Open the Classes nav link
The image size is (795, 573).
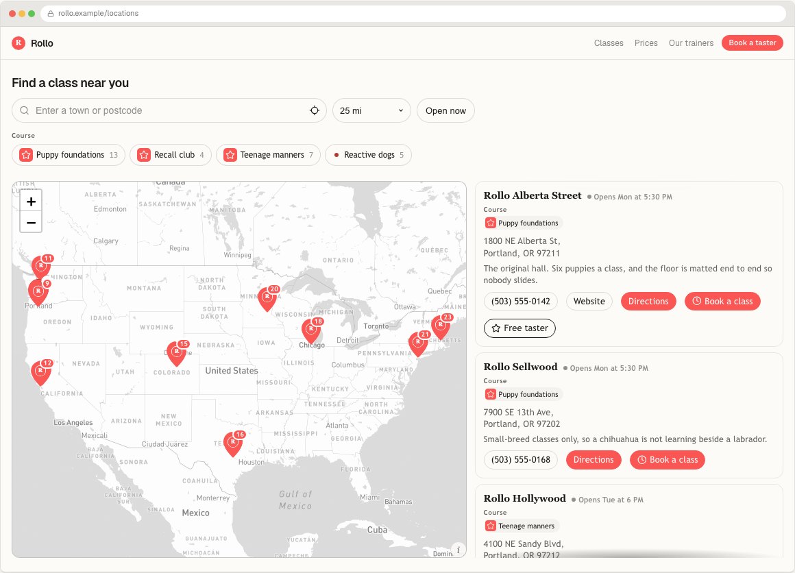pos(609,43)
